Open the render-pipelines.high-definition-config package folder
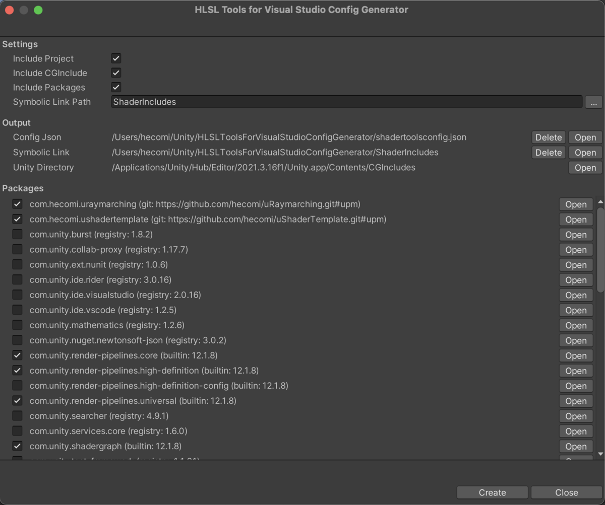The height and width of the screenshot is (505, 605). 576,386
